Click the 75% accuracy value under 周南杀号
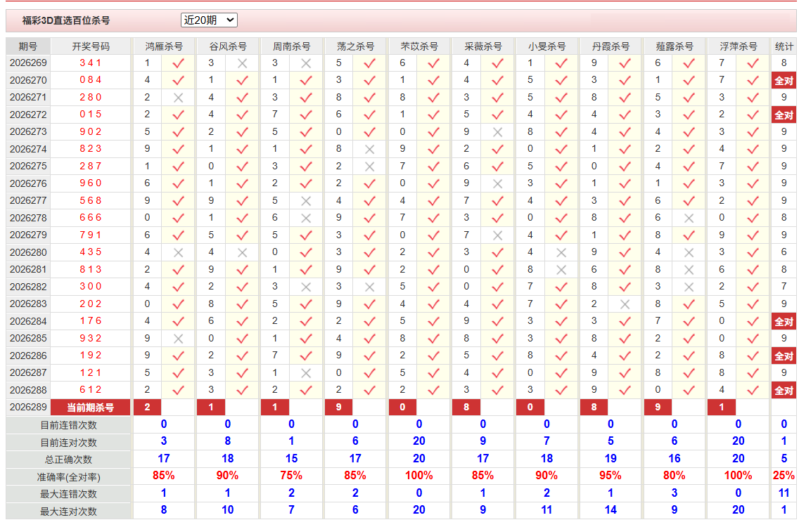The width and height of the screenshot is (799, 527). (291, 476)
